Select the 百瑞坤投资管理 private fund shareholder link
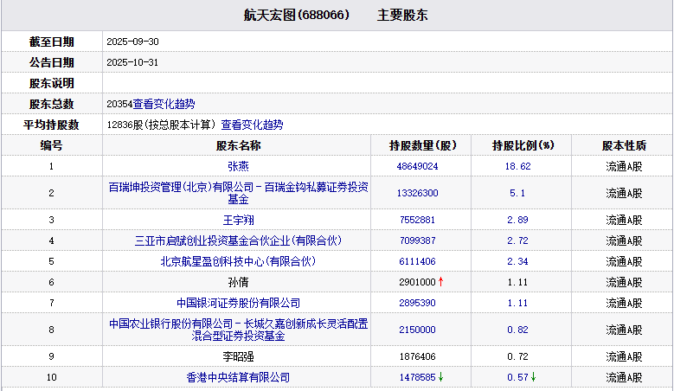Screen dimensions: 674x391 click(238, 192)
